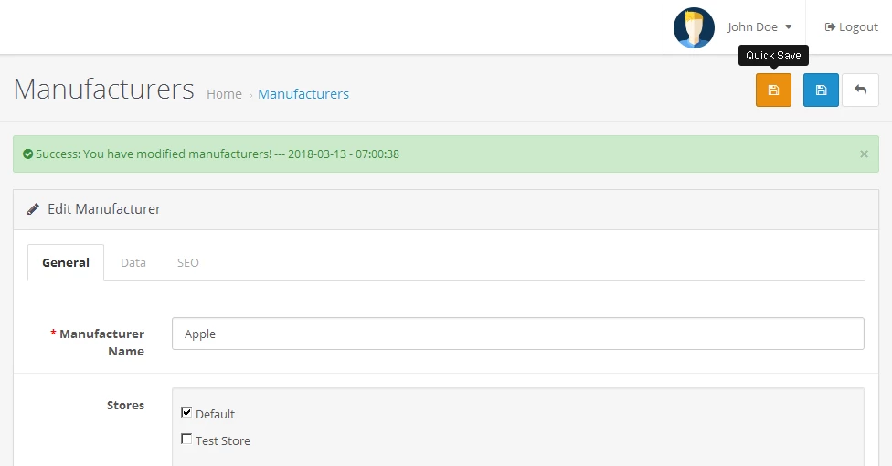The image size is (892, 466).
Task: Click the Manufacturer Name input field
Action: coord(517,334)
